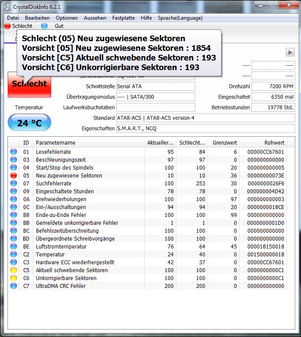Image resolution: width=301 pixels, height=337 pixels.
Task: Click the Temperatur label above 24 °C
Action: [x=29, y=107]
